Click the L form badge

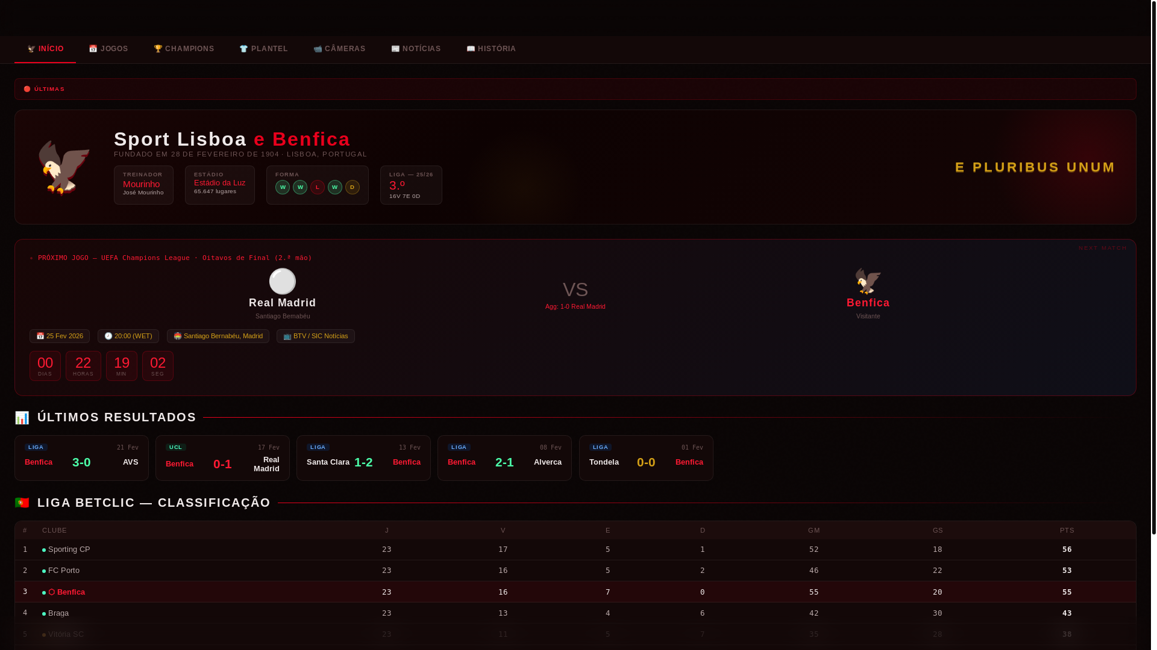coord(318,187)
